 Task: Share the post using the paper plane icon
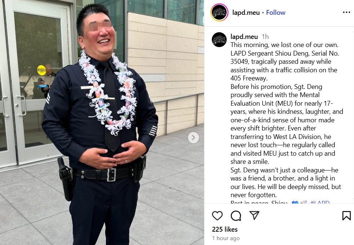(x=254, y=215)
